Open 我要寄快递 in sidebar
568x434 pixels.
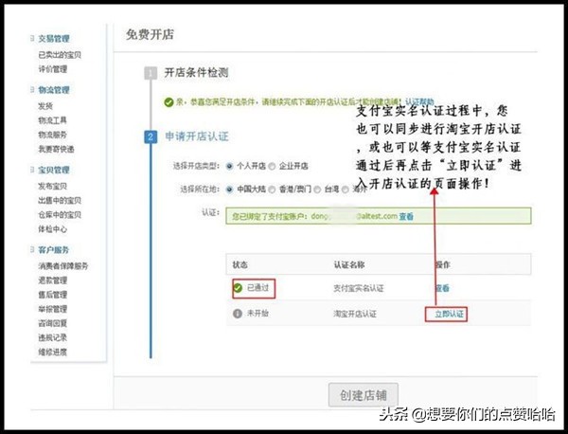pyautogui.click(x=56, y=149)
